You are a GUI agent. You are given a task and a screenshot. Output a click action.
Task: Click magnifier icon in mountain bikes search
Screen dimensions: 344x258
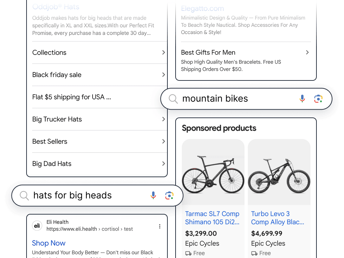[173, 99]
